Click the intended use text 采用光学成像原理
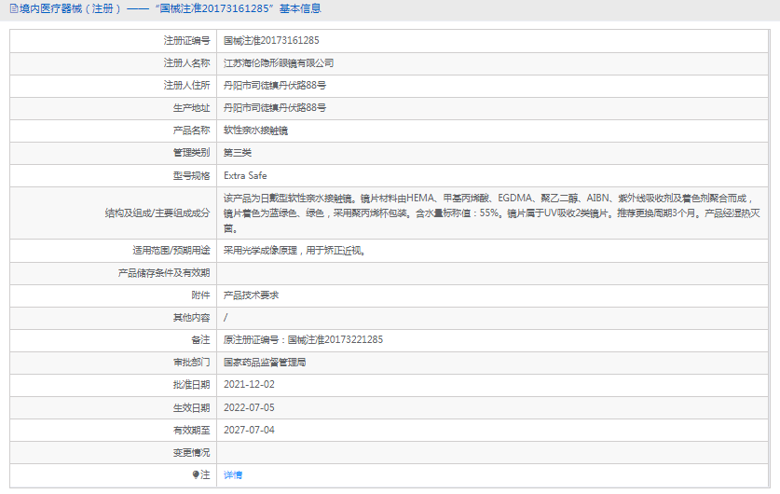The image size is (780, 494). coord(295,251)
